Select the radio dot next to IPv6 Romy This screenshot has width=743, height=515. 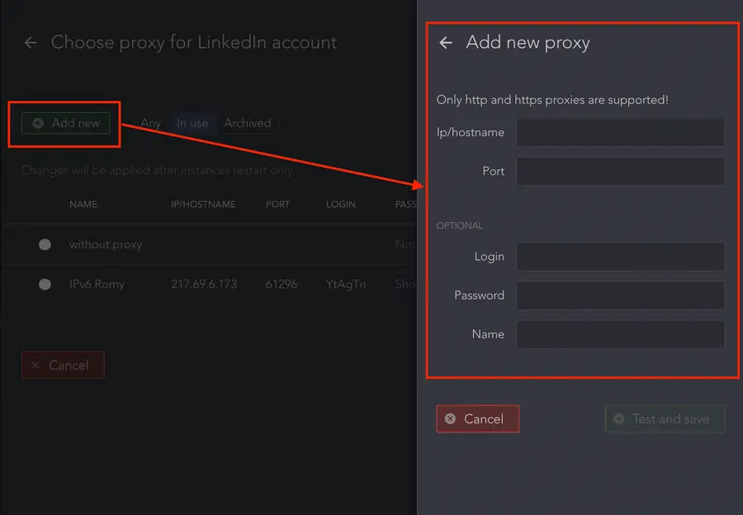pyautogui.click(x=45, y=284)
